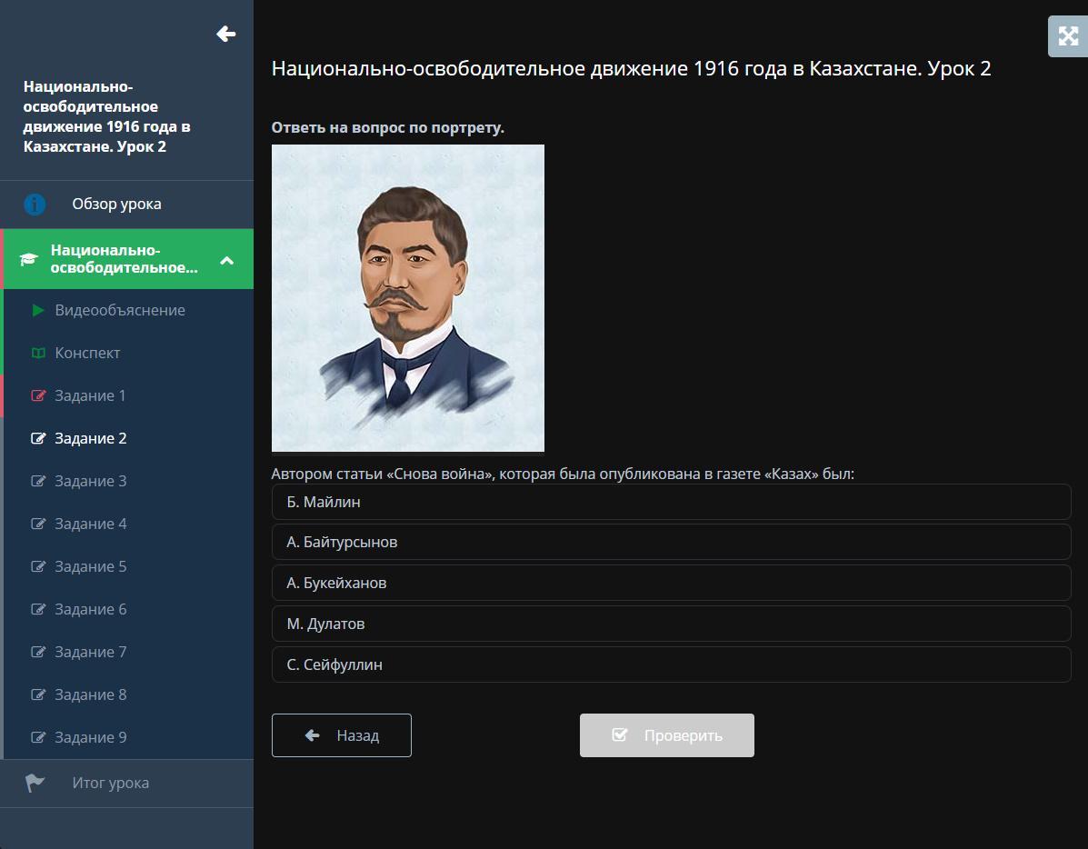Toggle fullscreen with the expand icon
This screenshot has height=849, width=1088.
pos(1067,36)
